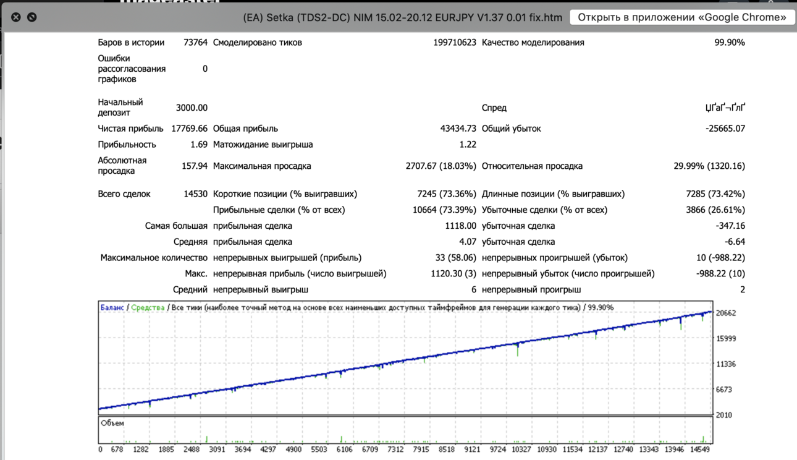Click the full-screen expand icon beside close

tap(32, 17)
